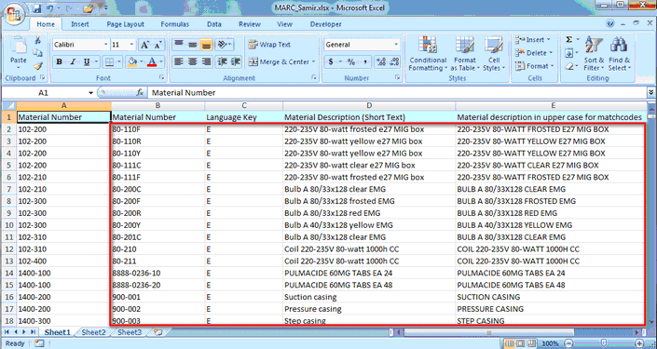Expand the Calibri font name dropdown
The width and height of the screenshot is (657, 349).
coord(105,45)
